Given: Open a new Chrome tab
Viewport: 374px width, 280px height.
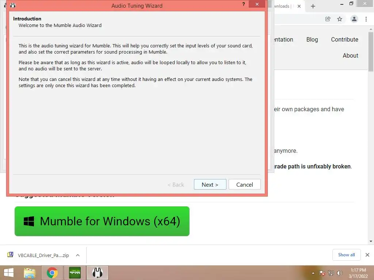Looking at the screenshot, I should [313, 6].
